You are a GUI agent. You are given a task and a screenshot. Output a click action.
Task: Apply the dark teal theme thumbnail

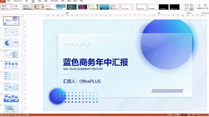72,7
